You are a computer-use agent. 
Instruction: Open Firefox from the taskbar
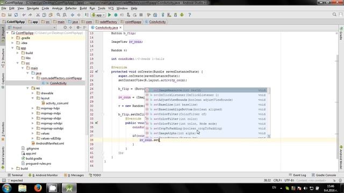click(x=38, y=188)
